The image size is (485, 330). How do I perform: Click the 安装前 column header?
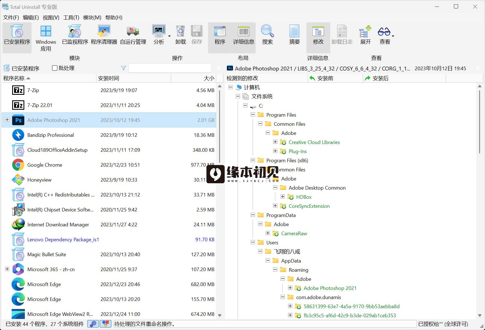tap(335, 78)
